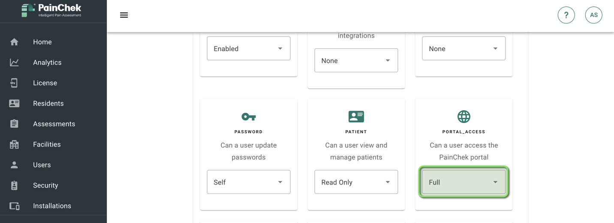The width and height of the screenshot is (614, 223).
Task: Open the Assessments clipboard icon
Action: (x=14, y=124)
